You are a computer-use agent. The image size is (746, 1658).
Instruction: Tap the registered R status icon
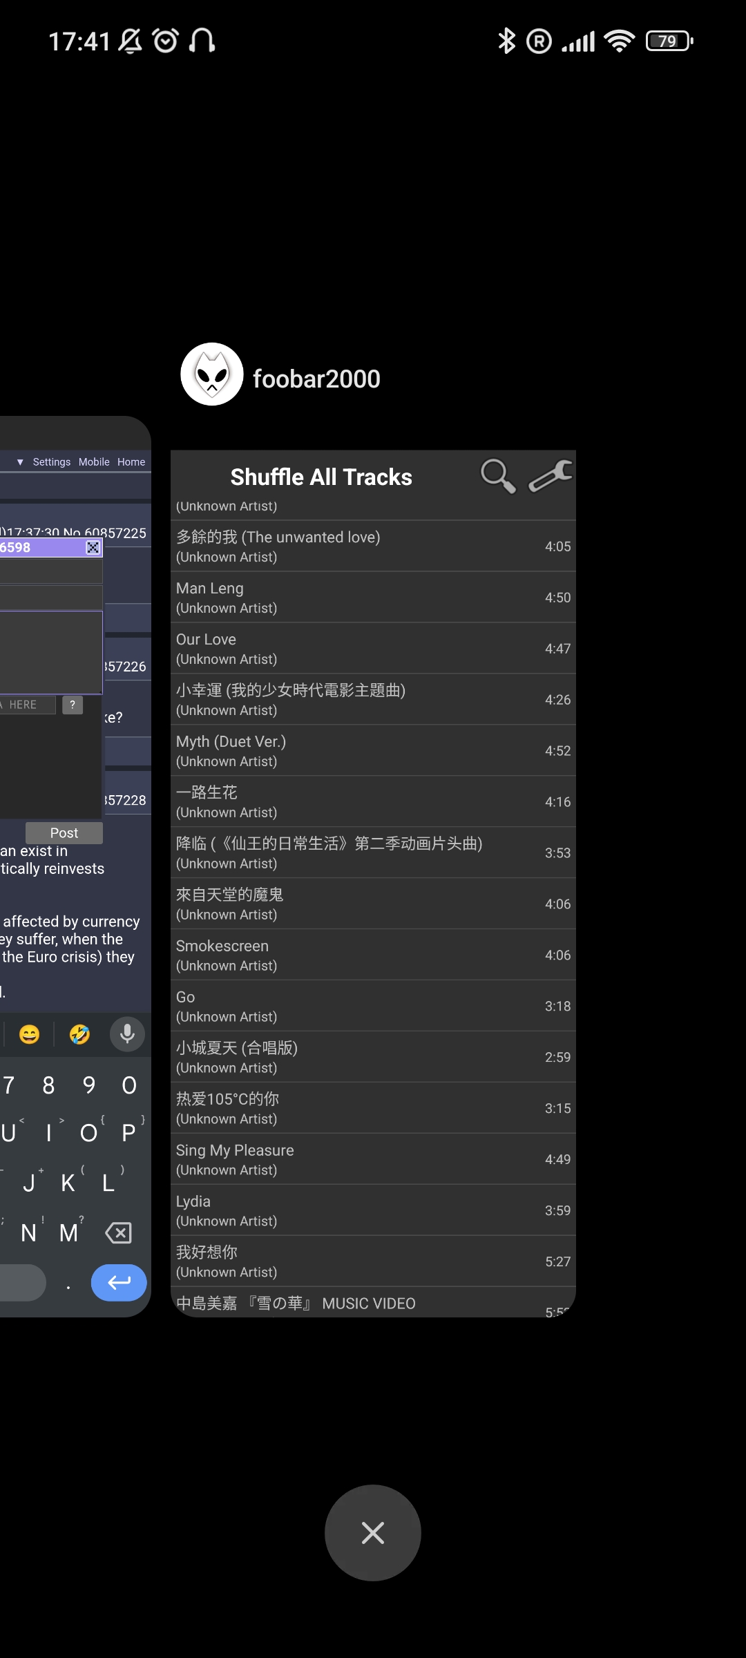[x=539, y=41]
